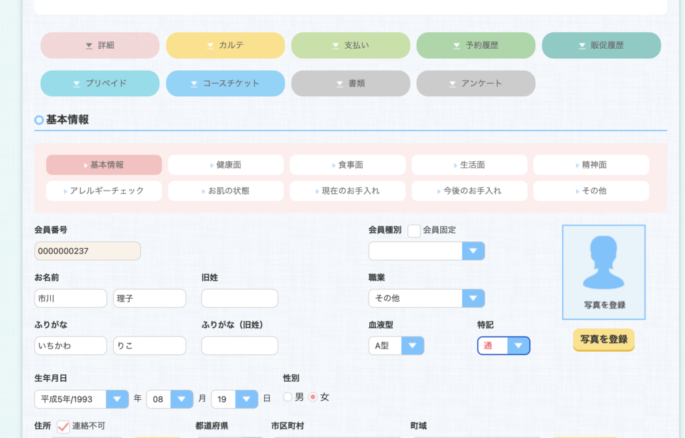Viewport: 685px width, 438px height.
Task: Show the 予約履歴 section
Action: click(x=476, y=45)
